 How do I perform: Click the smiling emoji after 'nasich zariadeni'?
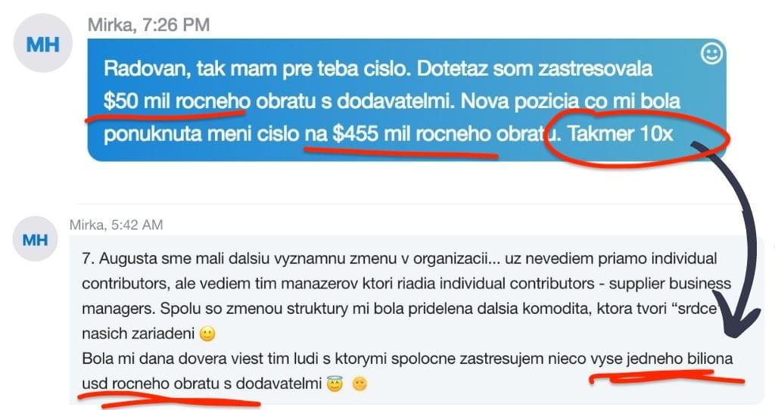point(207,334)
